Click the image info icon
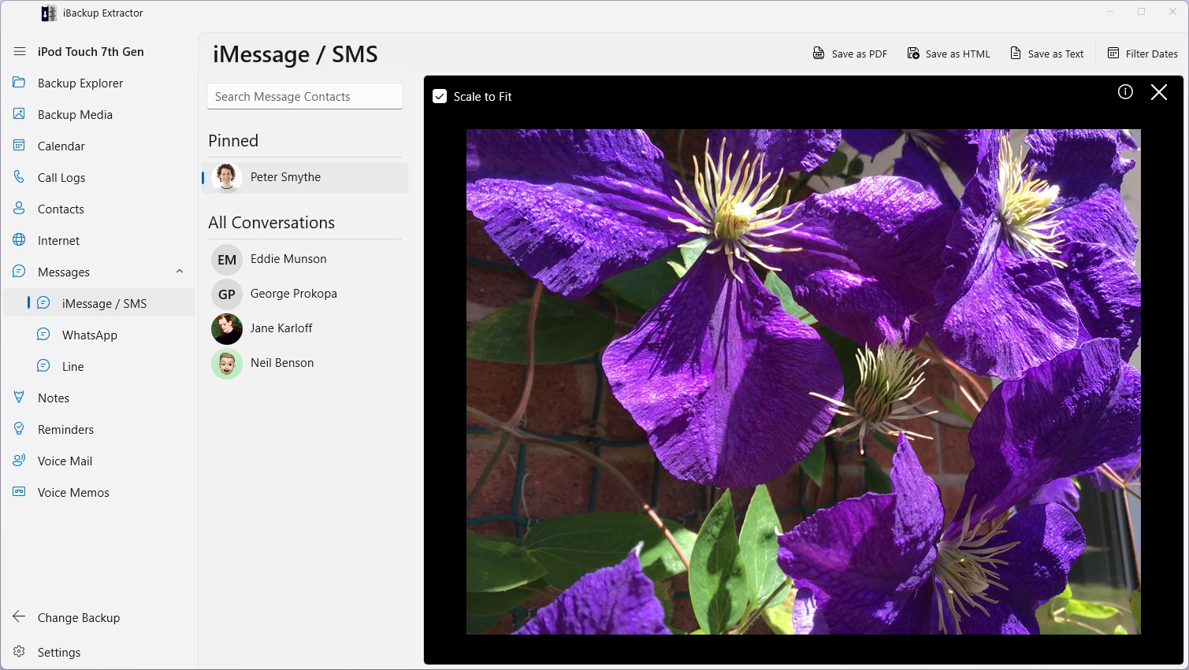 click(x=1125, y=92)
